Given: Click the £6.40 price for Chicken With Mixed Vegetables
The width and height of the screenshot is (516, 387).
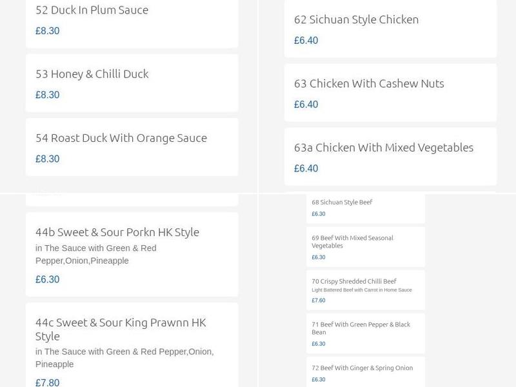Looking at the screenshot, I should click(306, 168).
